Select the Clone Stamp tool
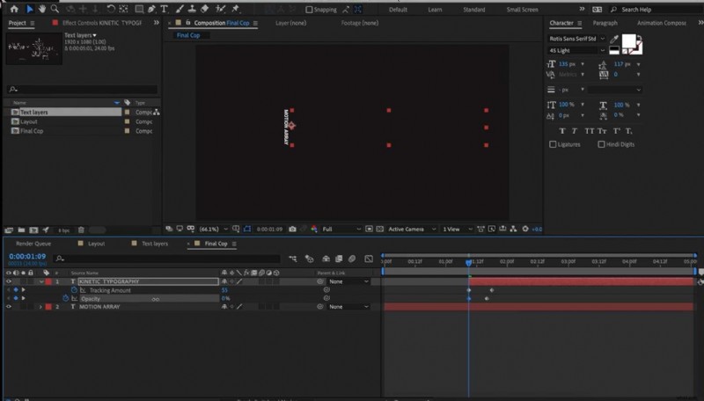This screenshot has height=401, width=704. (192, 9)
